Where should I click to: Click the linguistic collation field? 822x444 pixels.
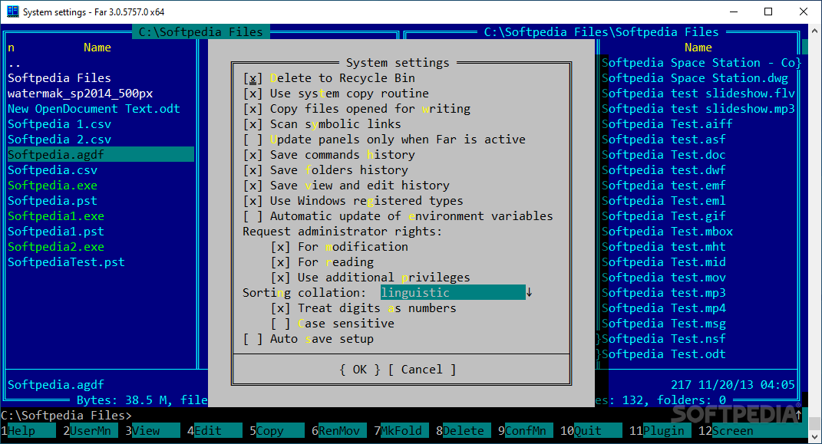[453, 293]
